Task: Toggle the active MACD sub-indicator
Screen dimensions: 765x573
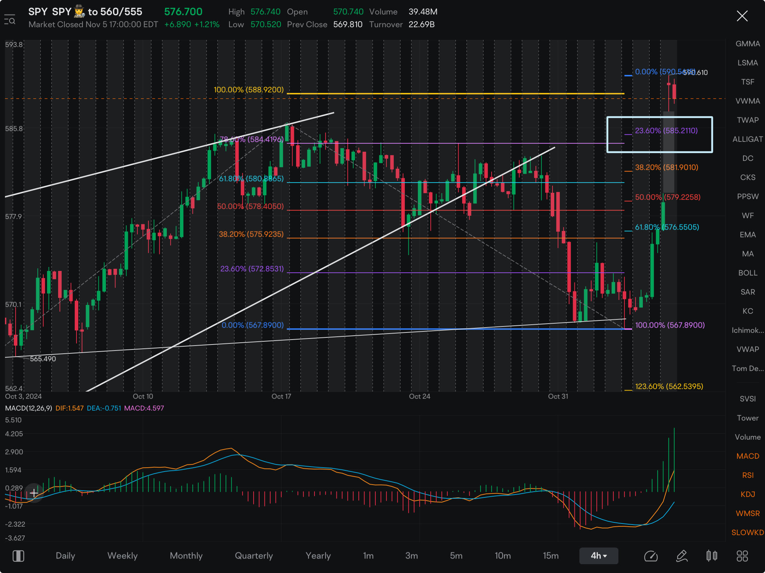Action: click(x=748, y=456)
